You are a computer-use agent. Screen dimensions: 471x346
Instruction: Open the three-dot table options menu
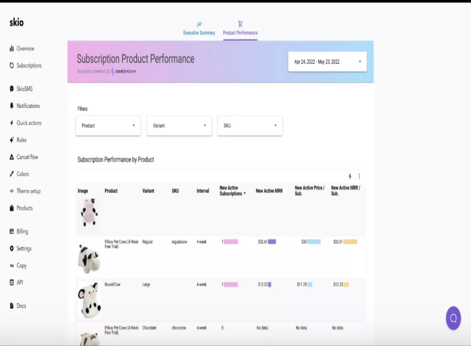tap(359, 176)
